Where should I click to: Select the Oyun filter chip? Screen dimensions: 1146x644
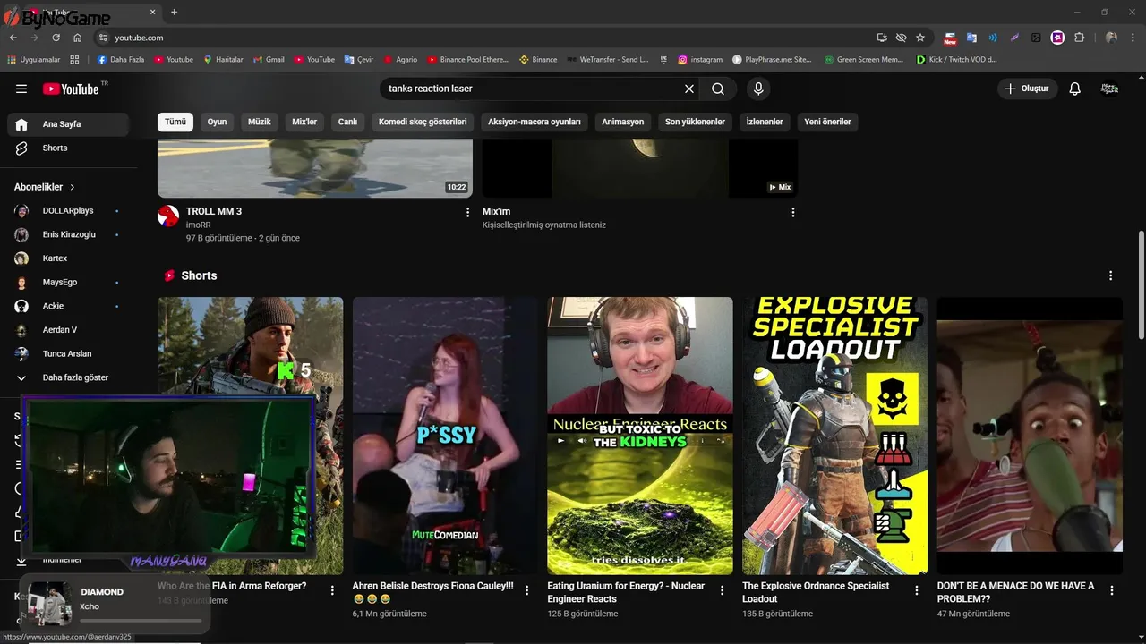[218, 122]
